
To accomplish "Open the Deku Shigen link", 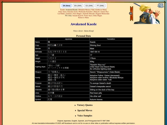I will click(x=97, y=16).
